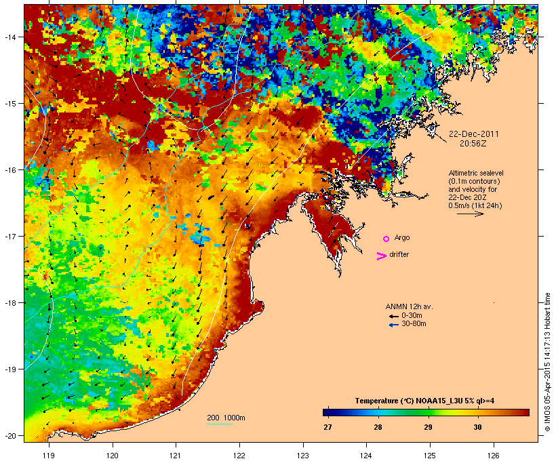
Task: Click the longitude axis label '125'
Action: [430, 456]
